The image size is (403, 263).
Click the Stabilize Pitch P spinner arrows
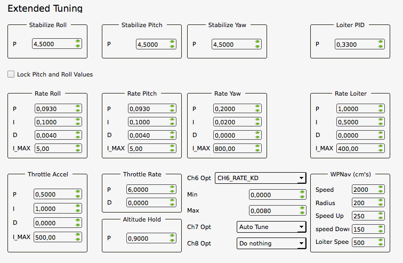(172, 44)
